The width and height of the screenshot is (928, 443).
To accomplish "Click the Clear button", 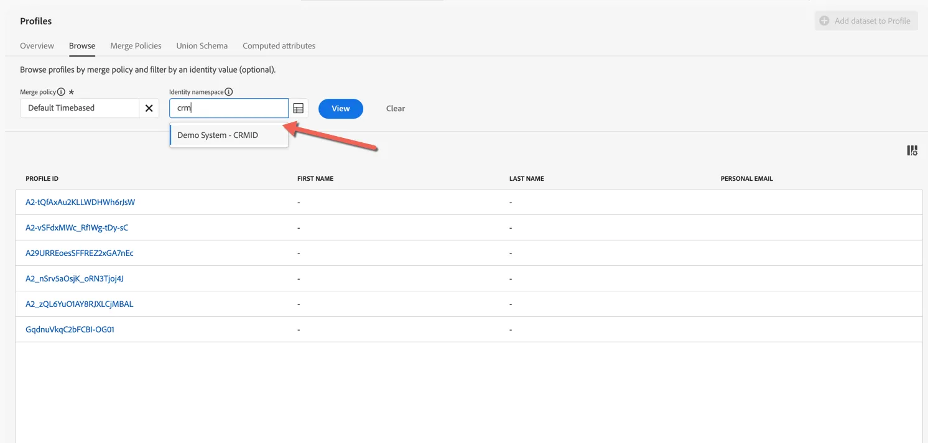I will click(396, 108).
